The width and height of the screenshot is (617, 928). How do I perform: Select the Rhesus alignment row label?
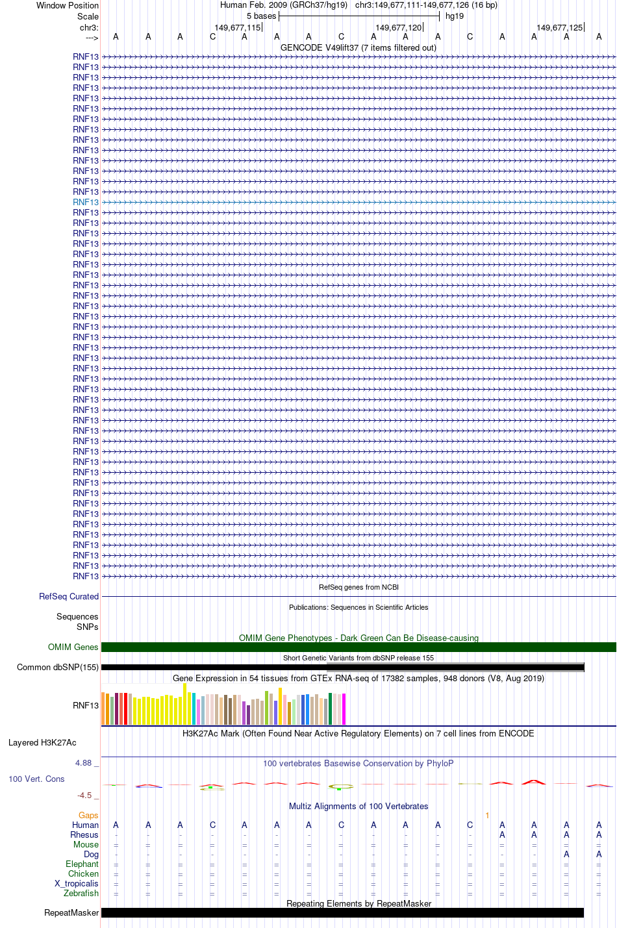pos(84,834)
